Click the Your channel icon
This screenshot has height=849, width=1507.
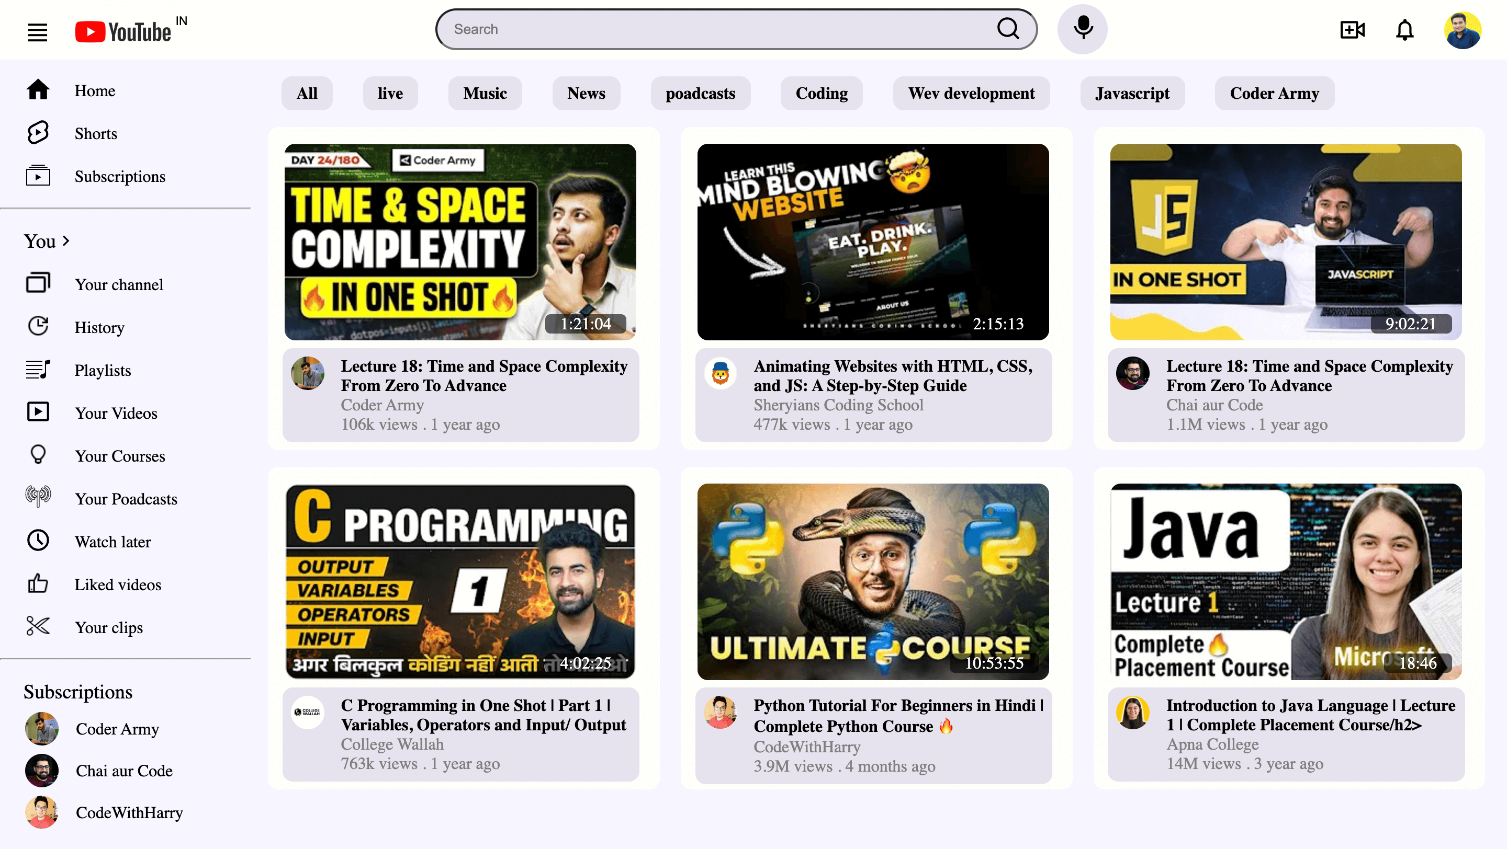point(38,283)
